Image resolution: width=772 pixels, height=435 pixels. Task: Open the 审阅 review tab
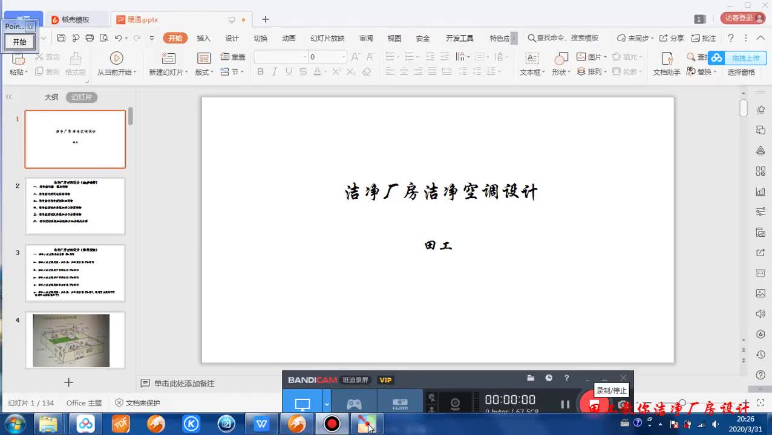point(366,38)
